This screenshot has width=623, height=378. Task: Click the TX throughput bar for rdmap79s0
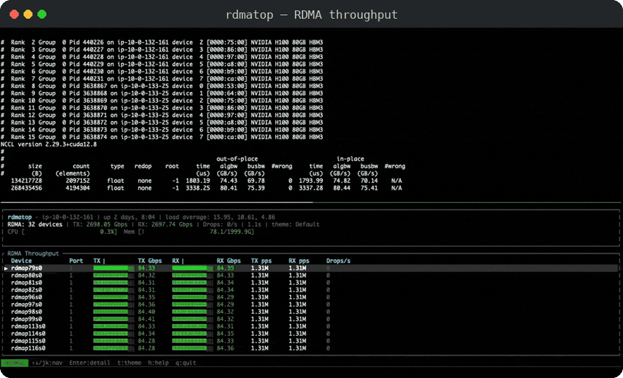[114, 268]
